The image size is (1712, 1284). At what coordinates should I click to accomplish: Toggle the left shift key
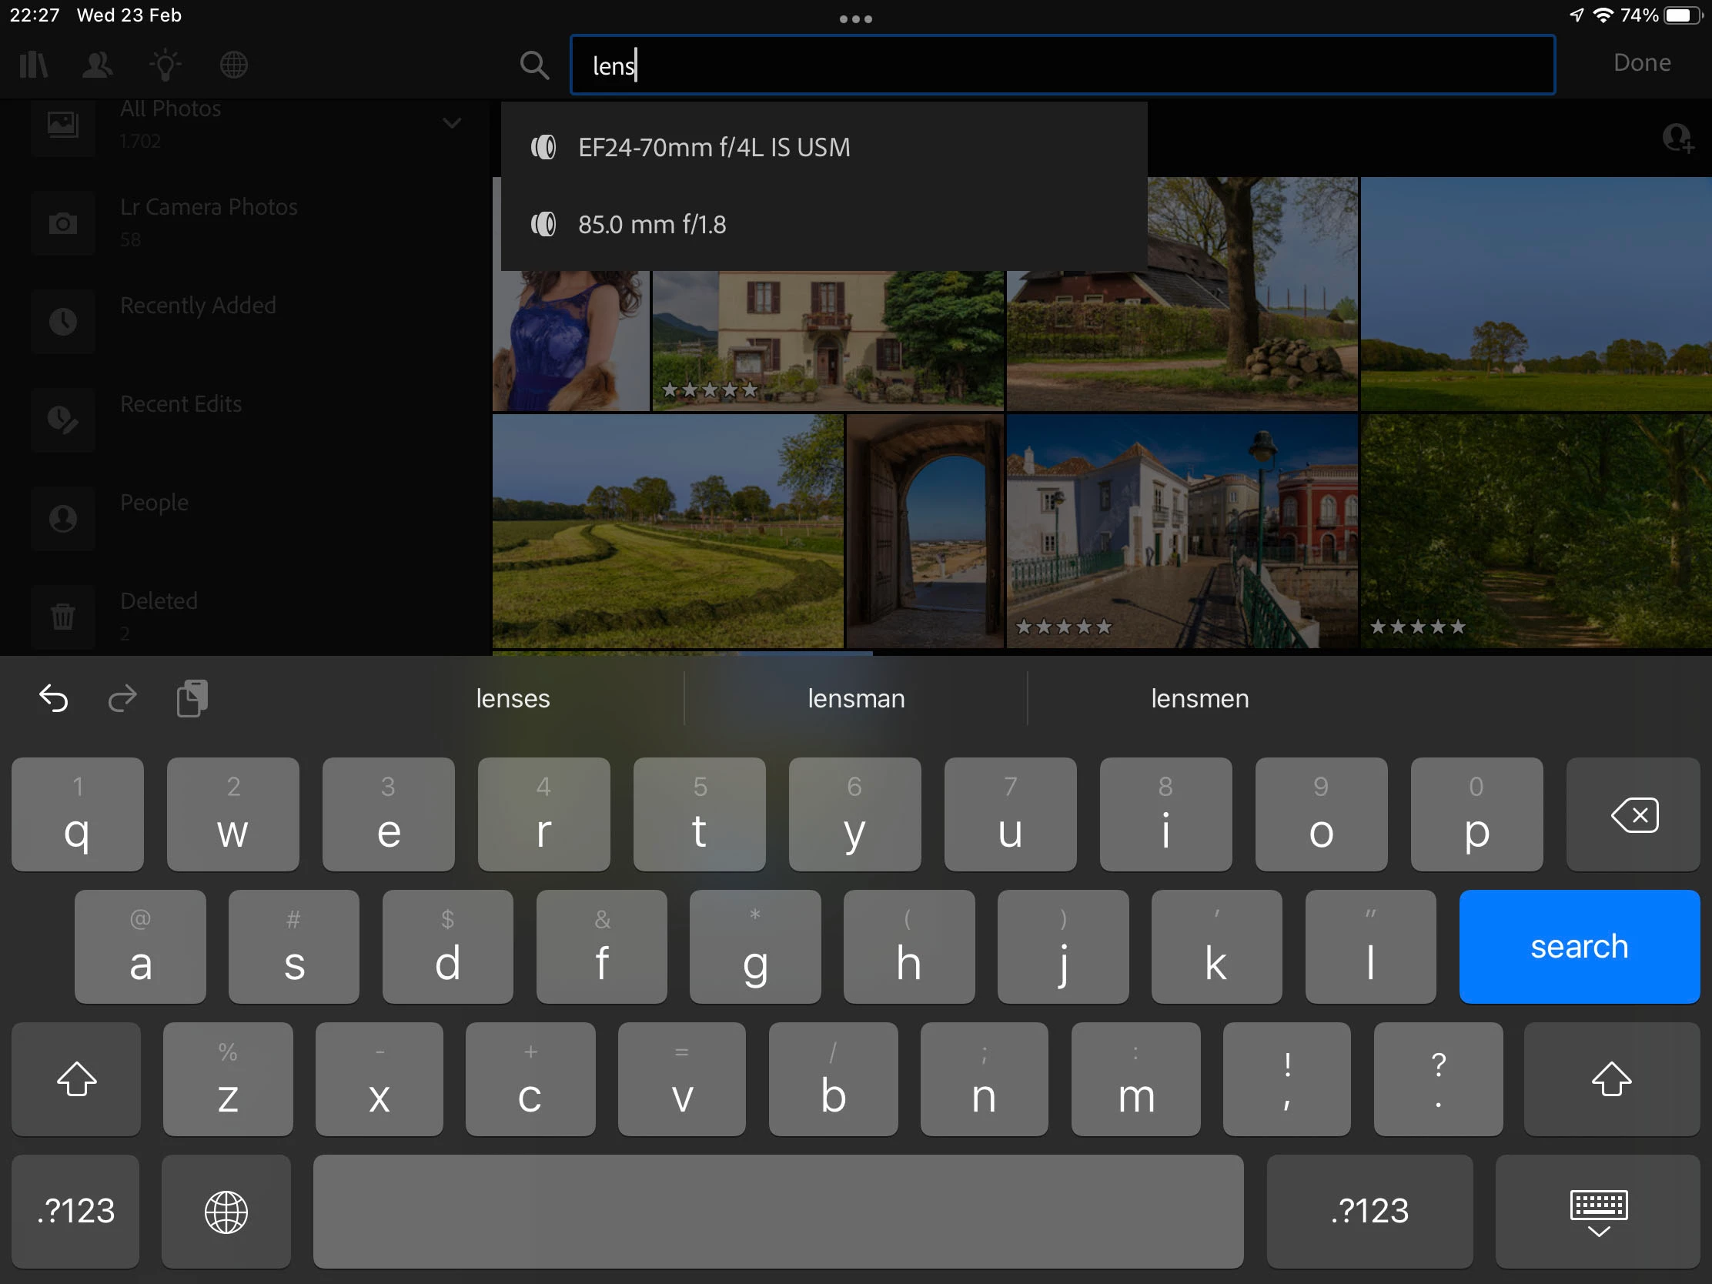77,1079
